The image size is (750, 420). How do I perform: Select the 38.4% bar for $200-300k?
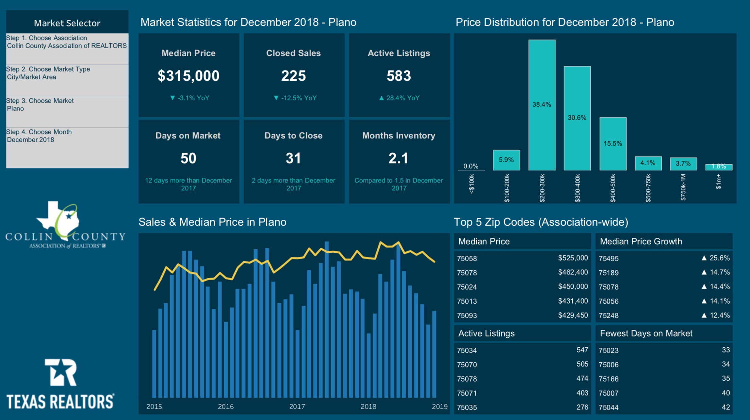pyautogui.click(x=542, y=105)
